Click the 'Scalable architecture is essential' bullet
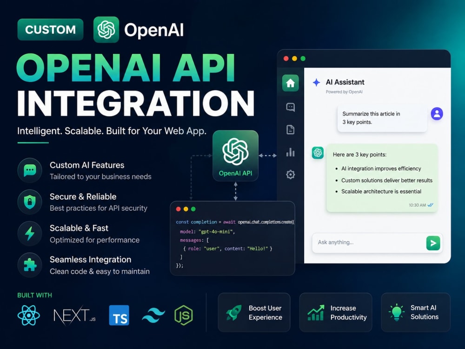The image size is (465, 349). click(x=381, y=191)
